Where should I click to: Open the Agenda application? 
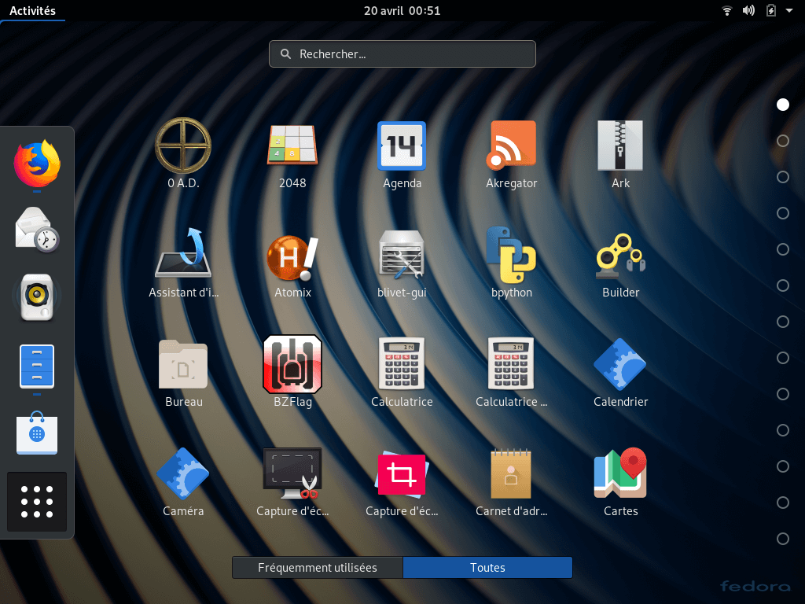coord(402,145)
